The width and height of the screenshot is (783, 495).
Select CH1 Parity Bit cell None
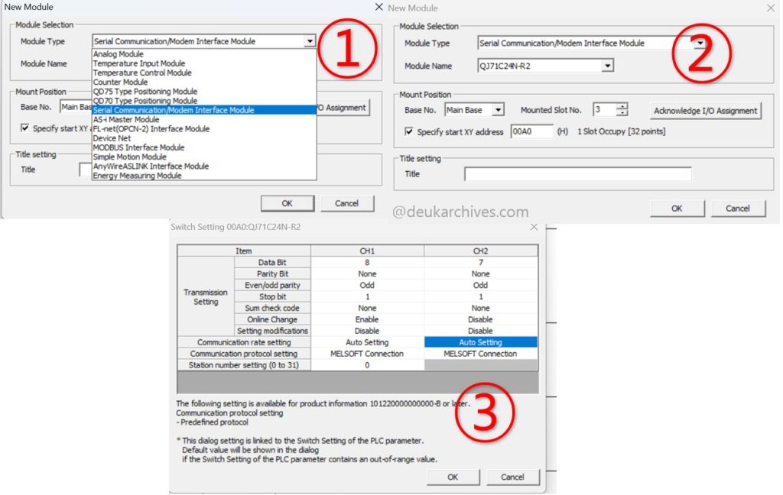click(367, 274)
